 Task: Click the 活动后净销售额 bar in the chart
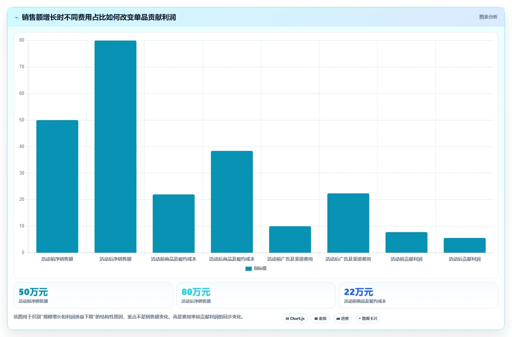tap(115, 147)
